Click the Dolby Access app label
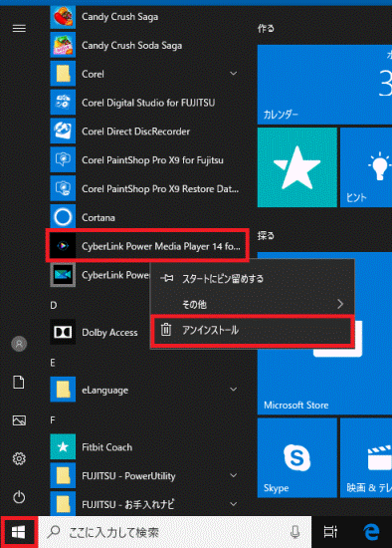The height and width of the screenshot is (548, 392). 109,333
